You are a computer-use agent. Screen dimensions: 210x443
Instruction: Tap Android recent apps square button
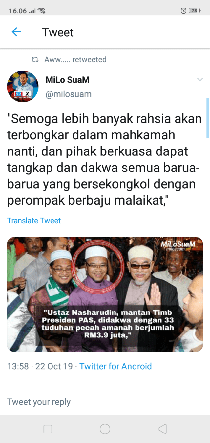(48, 429)
